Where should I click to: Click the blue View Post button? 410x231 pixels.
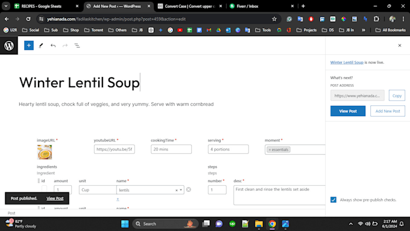click(348, 111)
